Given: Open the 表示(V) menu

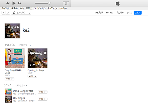Looking at the screenshot, I should [x=29, y=8].
